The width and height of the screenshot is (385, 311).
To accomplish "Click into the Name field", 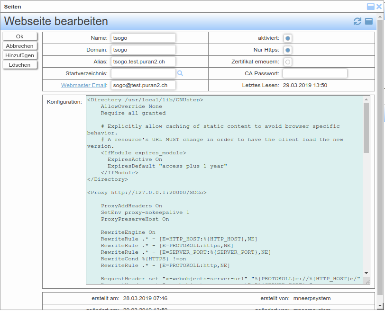I will tap(143, 38).
